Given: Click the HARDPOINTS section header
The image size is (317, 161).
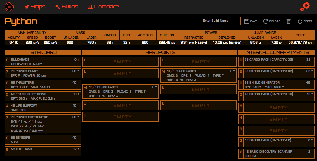Looking at the screenshot, I should (x=160, y=52).
